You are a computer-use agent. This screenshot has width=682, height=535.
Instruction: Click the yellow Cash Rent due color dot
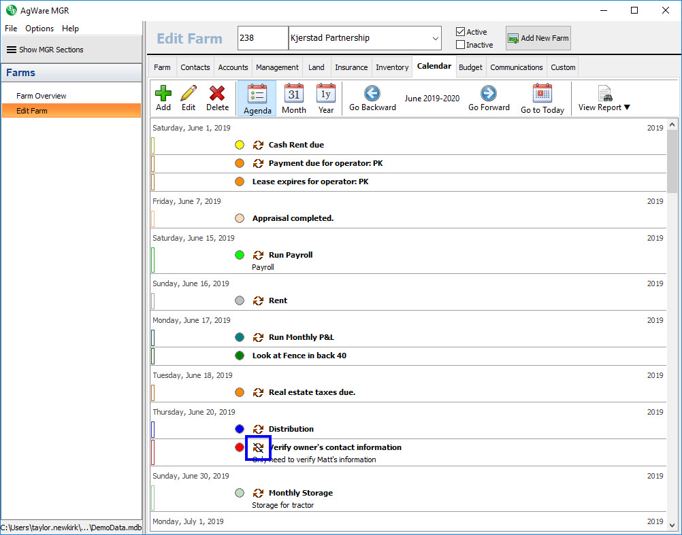tap(240, 145)
